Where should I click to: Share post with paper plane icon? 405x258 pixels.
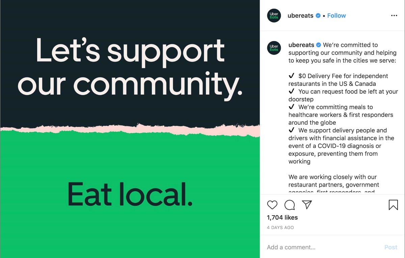coord(307,205)
